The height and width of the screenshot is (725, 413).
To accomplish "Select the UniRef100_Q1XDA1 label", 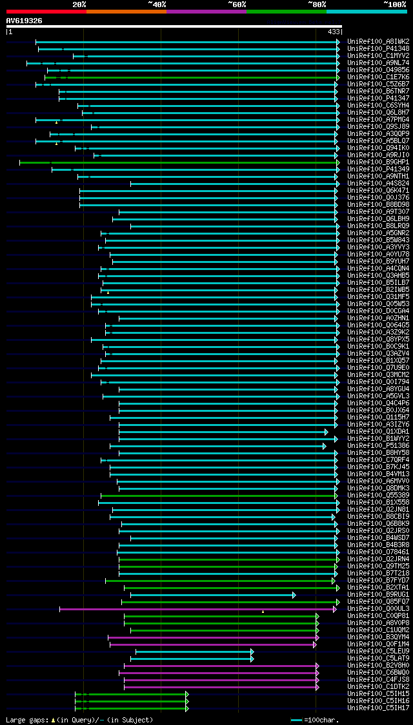I will coord(378,432).
